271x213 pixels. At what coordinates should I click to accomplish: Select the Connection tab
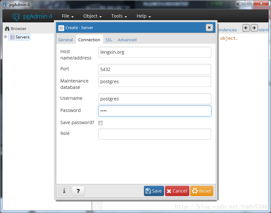point(89,40)
